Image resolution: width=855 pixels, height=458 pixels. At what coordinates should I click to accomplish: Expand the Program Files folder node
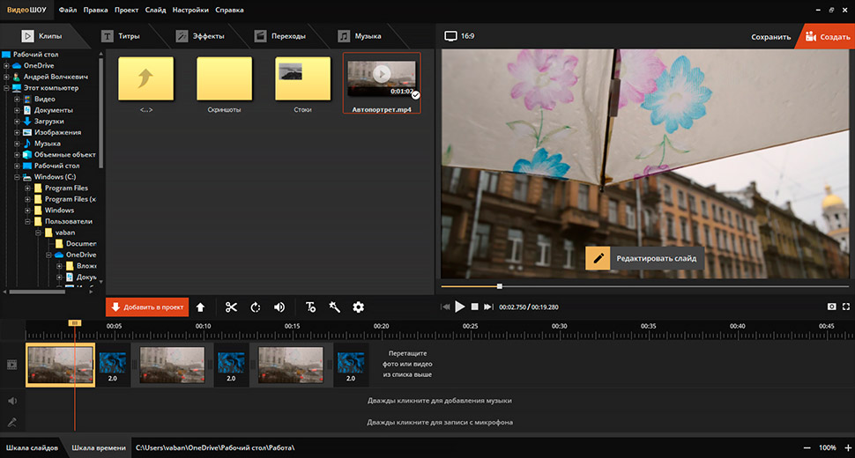pyautogui.click(x=27, y=188)
